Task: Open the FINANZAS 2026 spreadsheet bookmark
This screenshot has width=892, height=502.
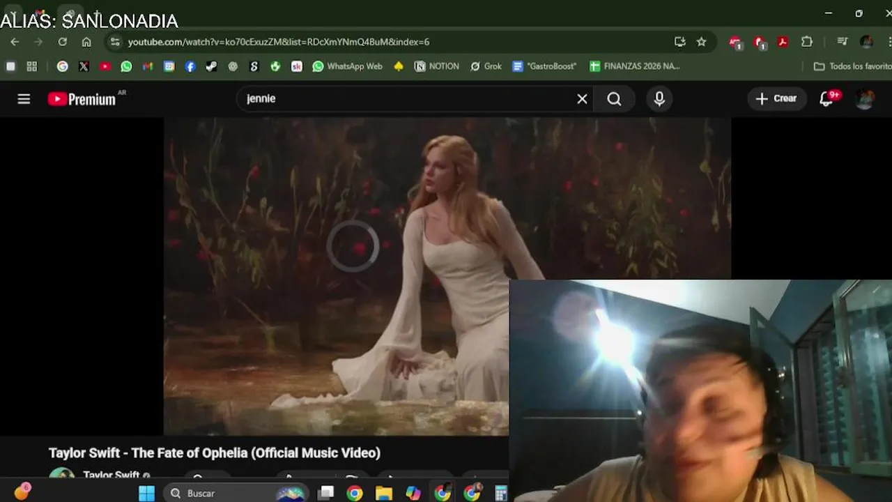Action: tap(634, 66)
